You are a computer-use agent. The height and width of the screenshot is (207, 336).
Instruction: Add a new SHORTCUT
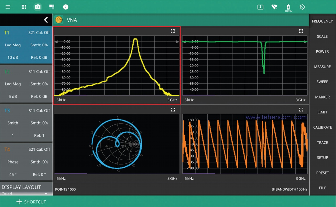tap(31, 202)
